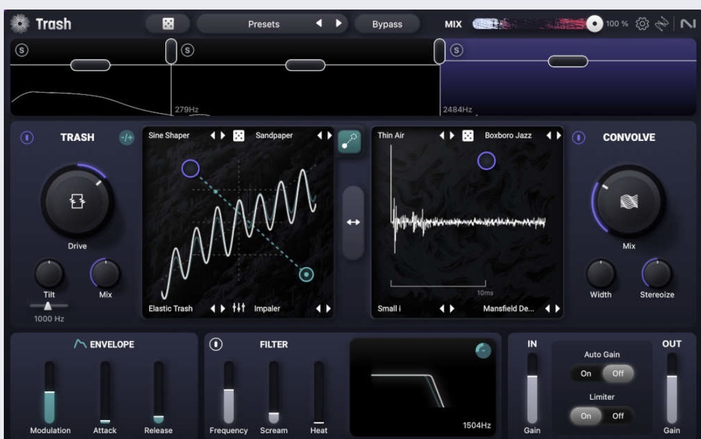Click the Trash module -/+ polarity icon
The width and height of the screenshot is (701, 439).
tap(126, 138)
